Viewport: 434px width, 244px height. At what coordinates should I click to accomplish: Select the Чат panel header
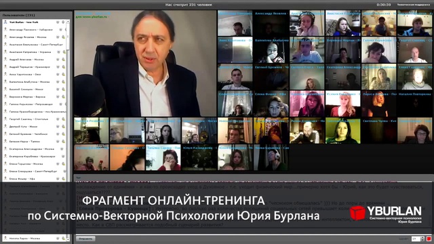(x=79, y=178)
